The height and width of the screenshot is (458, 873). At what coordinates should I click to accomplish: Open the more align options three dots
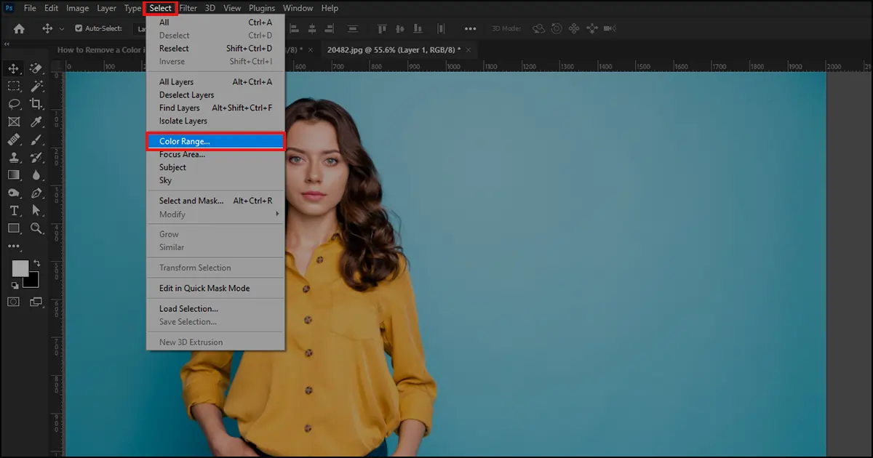(471, 28)
